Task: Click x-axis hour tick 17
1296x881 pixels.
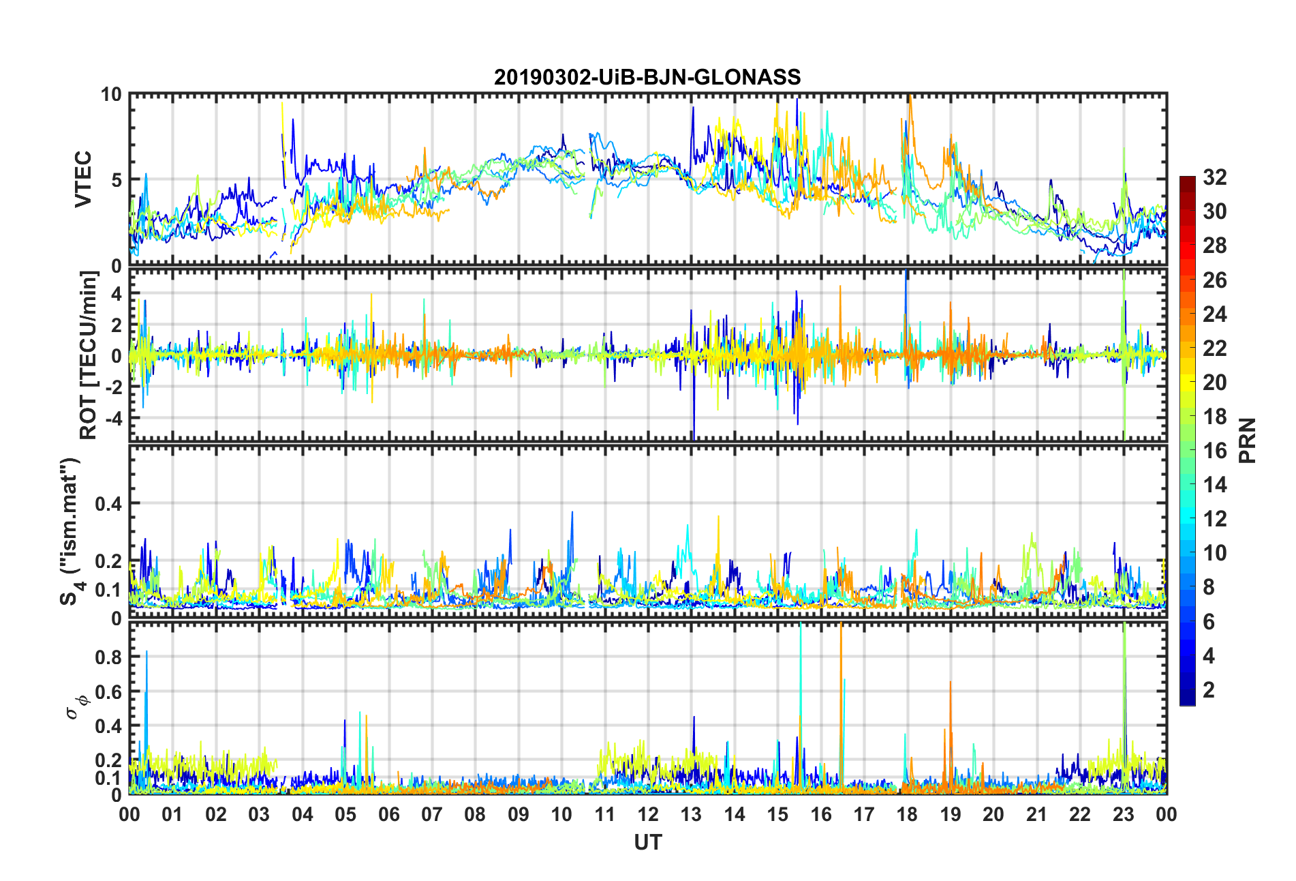Action: [864, 814]
